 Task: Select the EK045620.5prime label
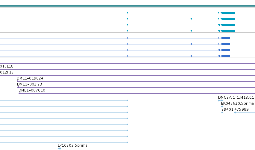[237, 103]
